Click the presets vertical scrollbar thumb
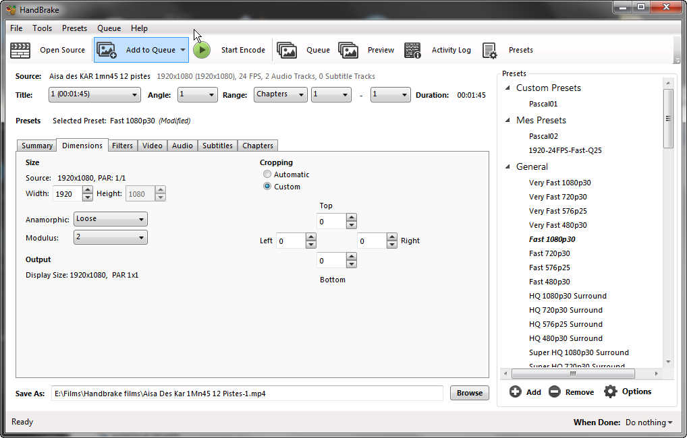 click(668, 119)
